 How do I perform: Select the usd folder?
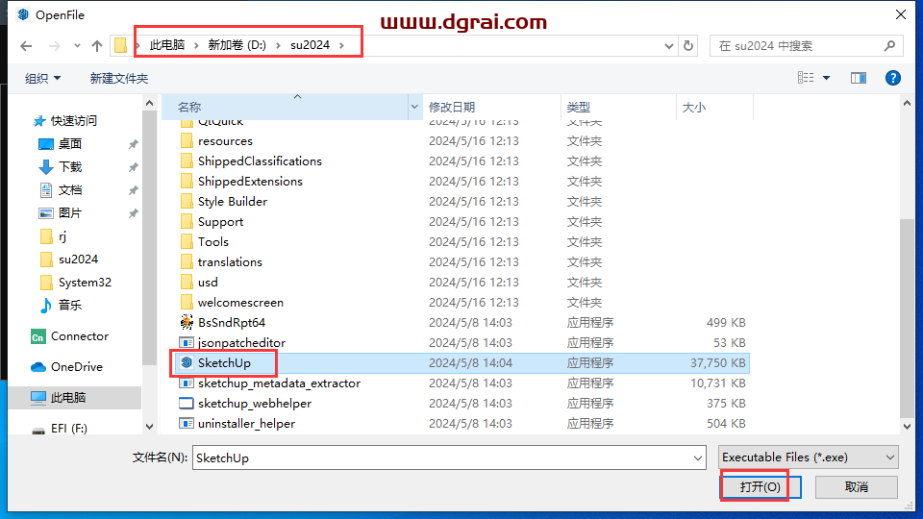click(208, 282)
